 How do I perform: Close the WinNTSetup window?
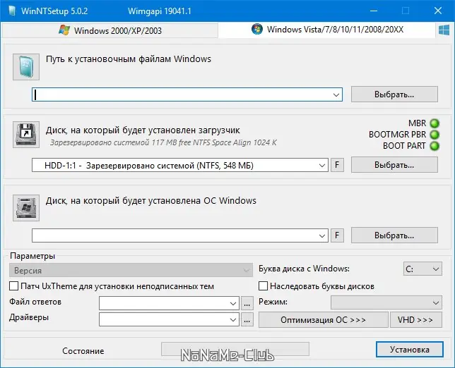coord(437,11)
